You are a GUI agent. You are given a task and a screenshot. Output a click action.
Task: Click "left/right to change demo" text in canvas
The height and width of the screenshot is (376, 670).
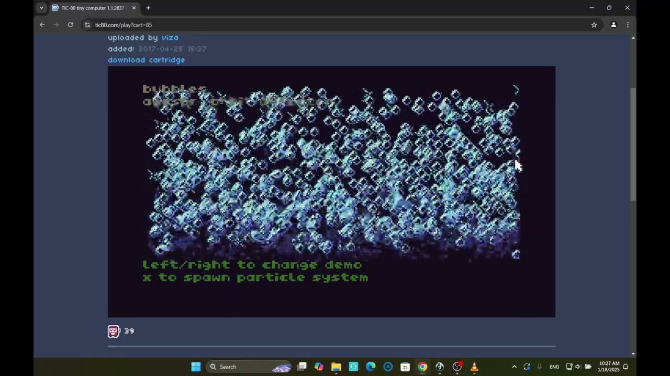point(252,265)
